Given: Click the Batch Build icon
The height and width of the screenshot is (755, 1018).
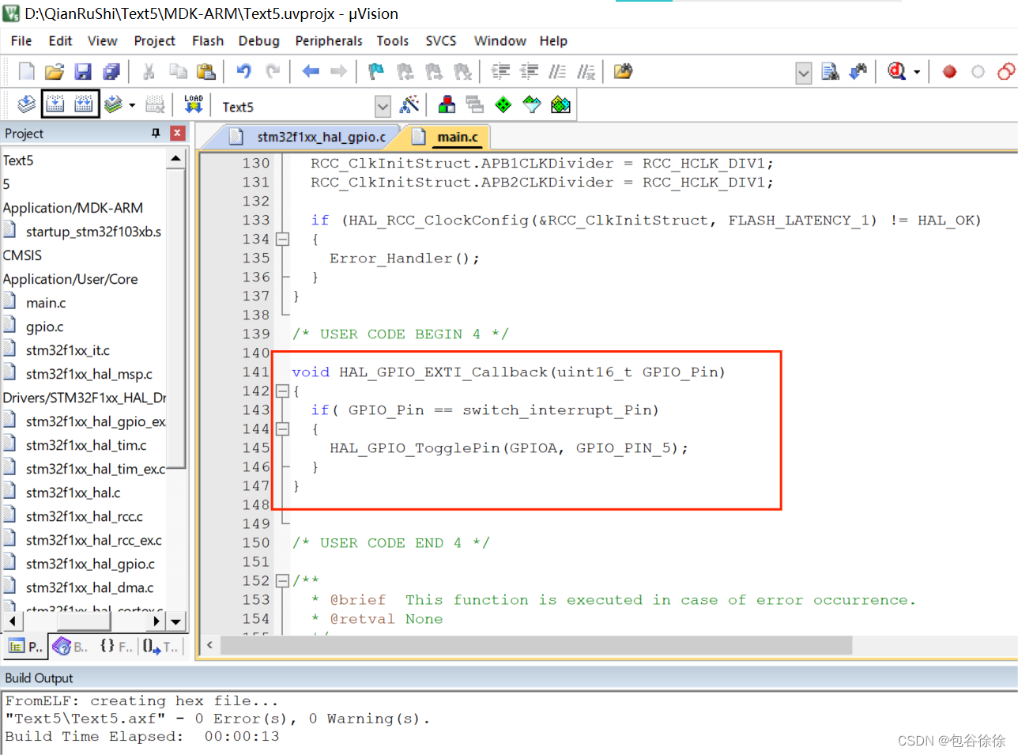Looking at the screenshot, I should pyautogui.click(x=113, y=104).
